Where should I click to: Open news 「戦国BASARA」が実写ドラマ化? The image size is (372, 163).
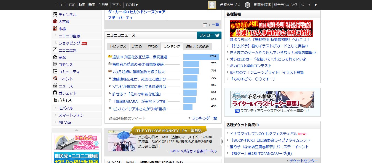click(x=139, y=101)
